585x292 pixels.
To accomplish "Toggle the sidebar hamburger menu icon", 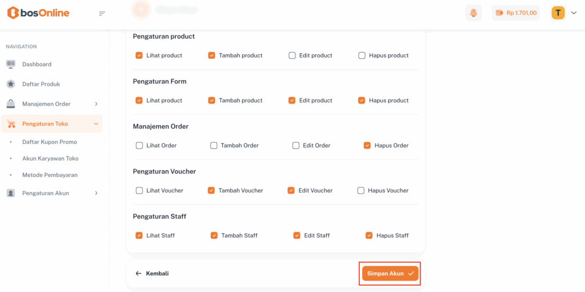I will pos(102,13).
